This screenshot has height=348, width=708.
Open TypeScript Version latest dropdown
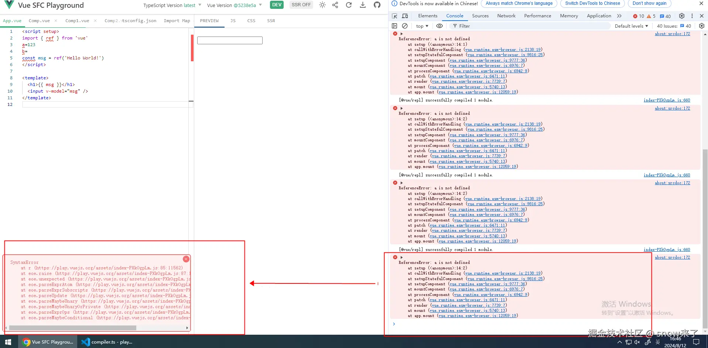coord(172,5)
